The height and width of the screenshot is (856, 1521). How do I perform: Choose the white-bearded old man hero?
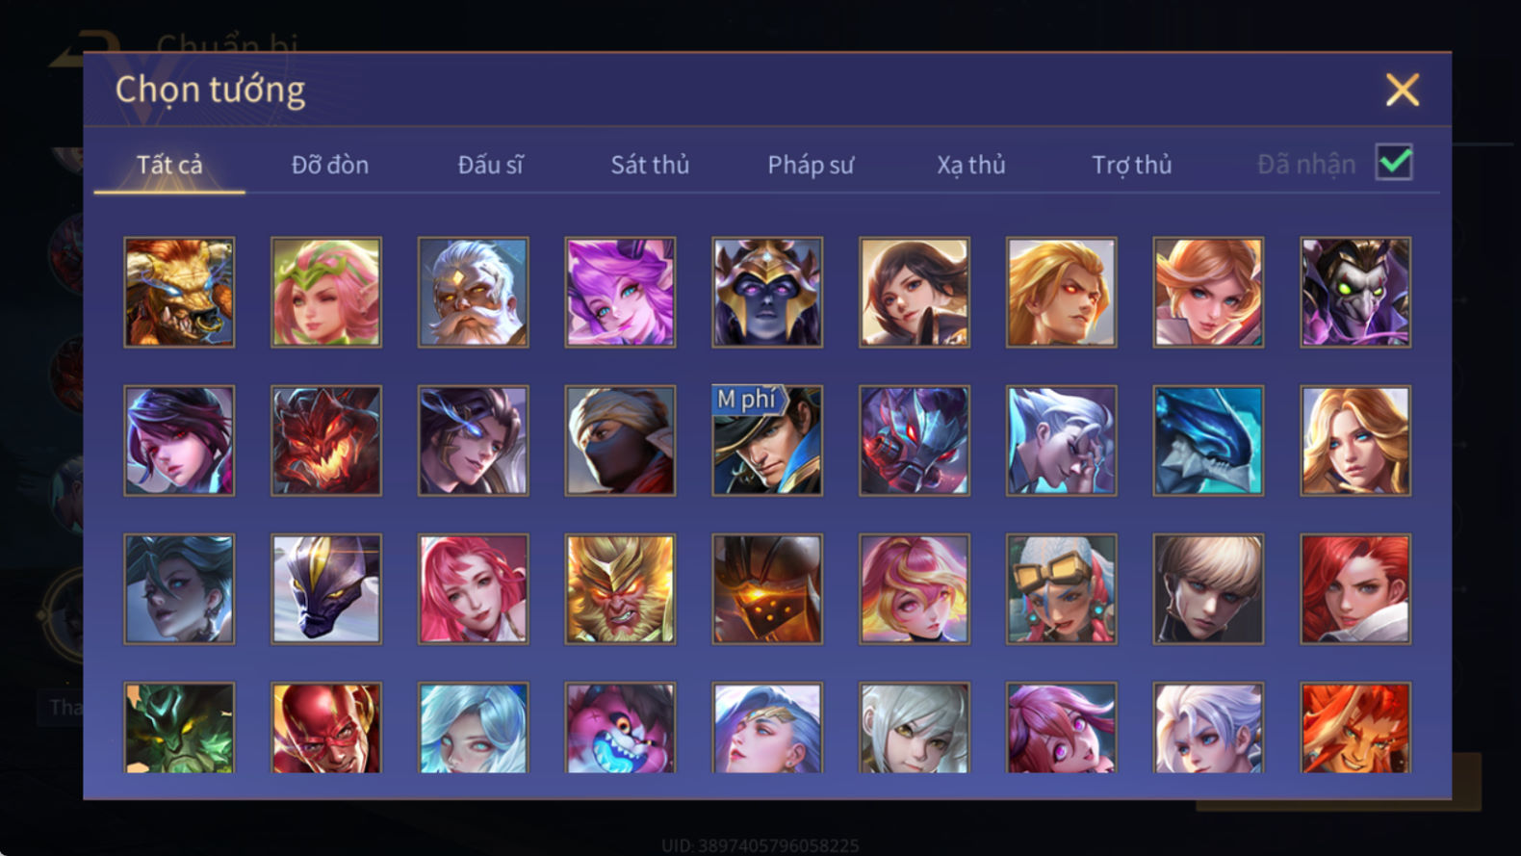(473, 293)
